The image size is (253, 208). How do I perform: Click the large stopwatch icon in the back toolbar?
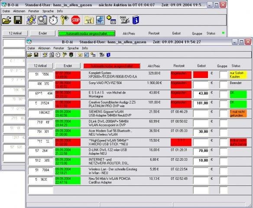[x=53, y=20]
